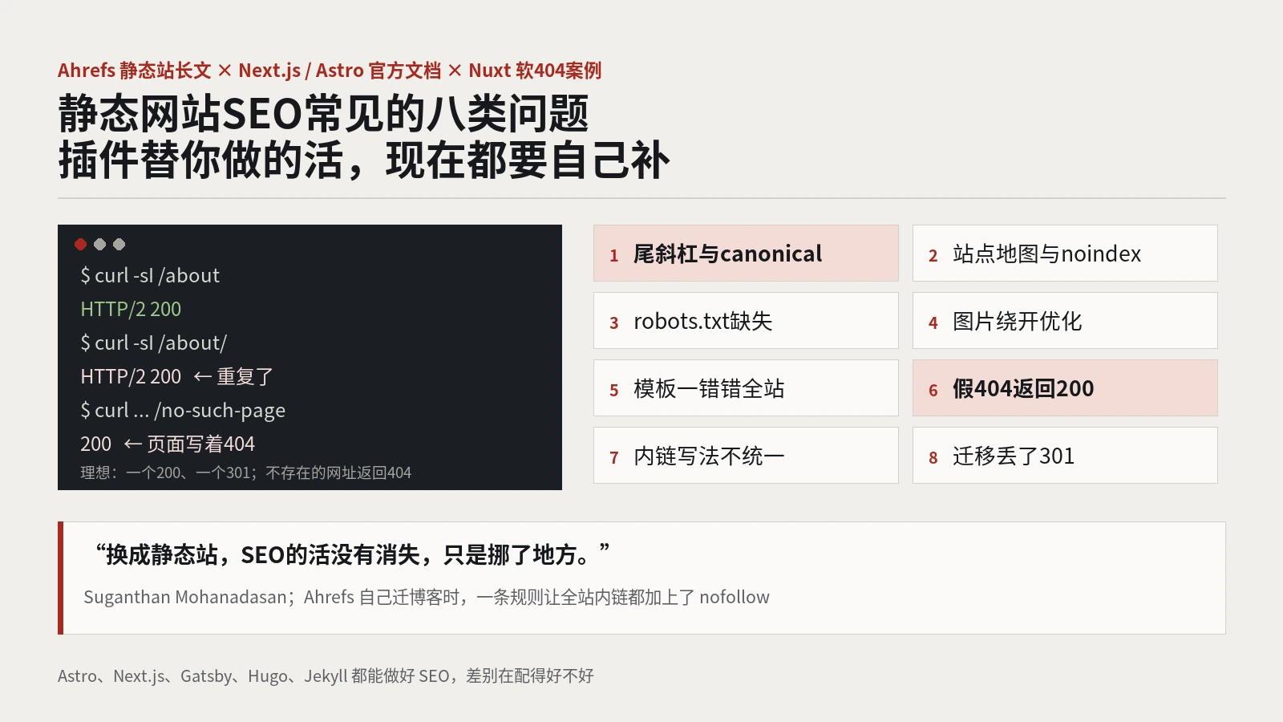This screenshot has height=722, width=1283.
Task: Select card 5 '模板一错错全站'
Action: [746, 388]
